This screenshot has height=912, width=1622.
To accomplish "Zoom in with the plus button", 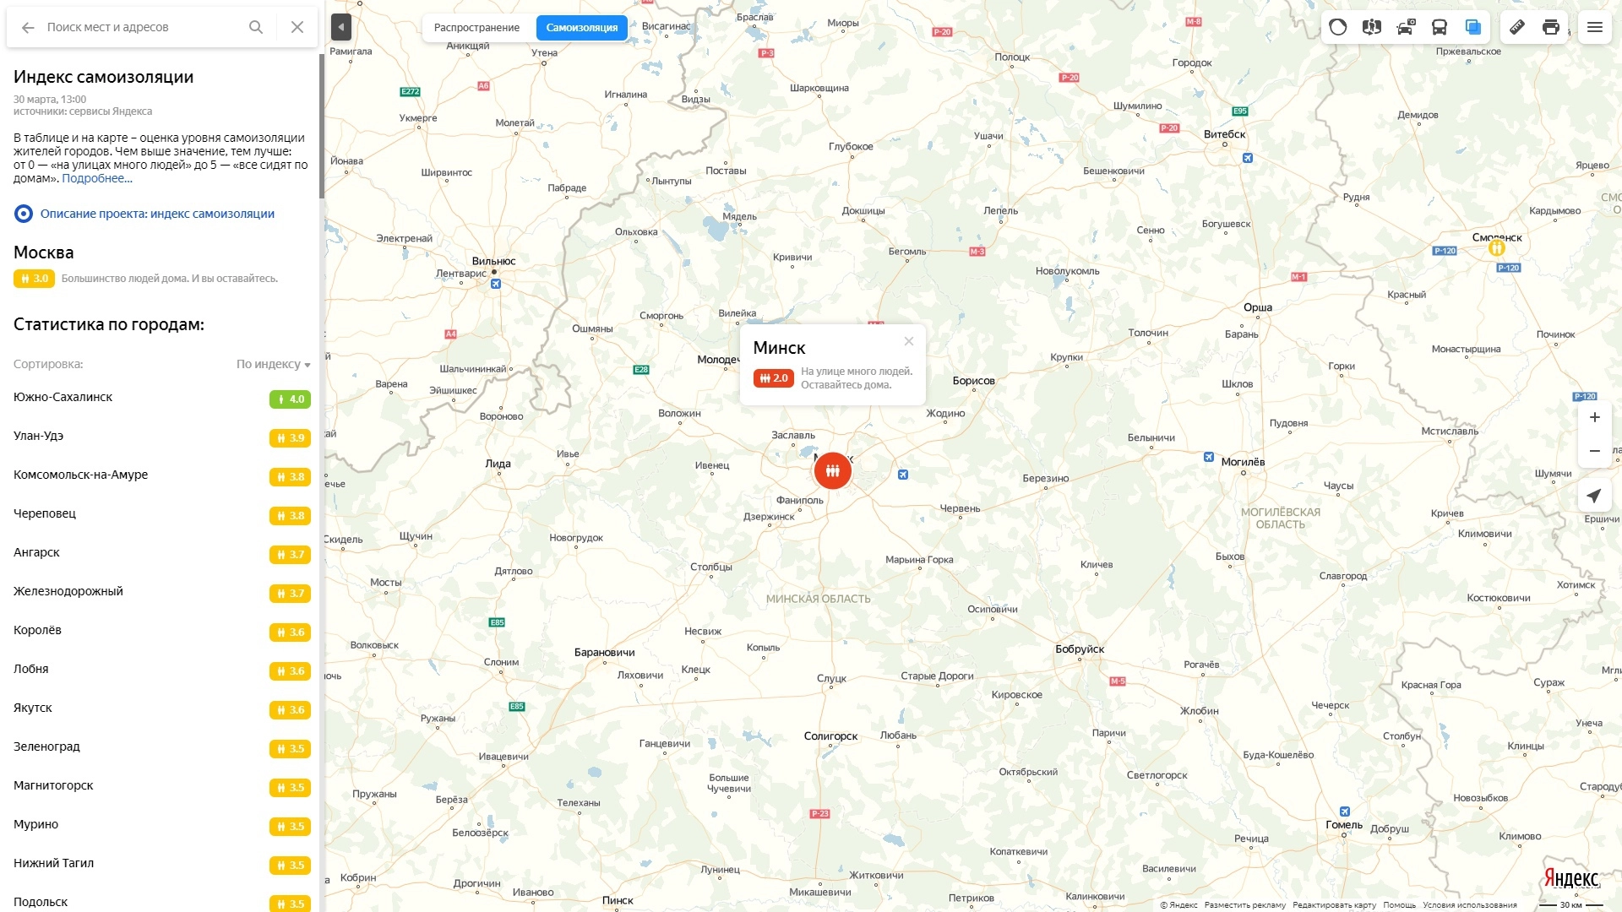I will 1594,417.
